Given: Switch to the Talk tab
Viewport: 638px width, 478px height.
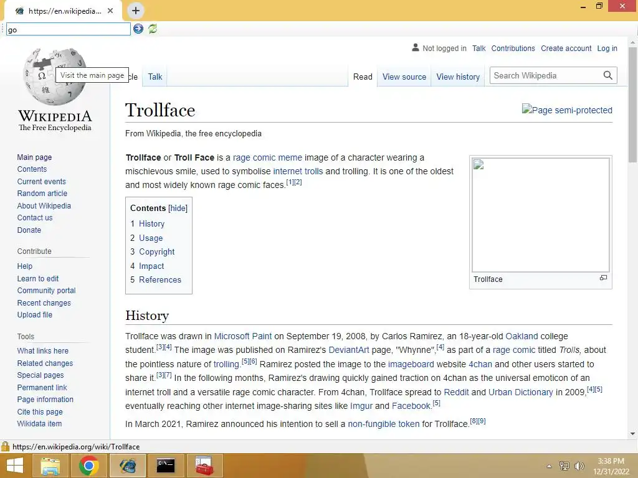Looking at the screenshot, I should pos(155,77).
